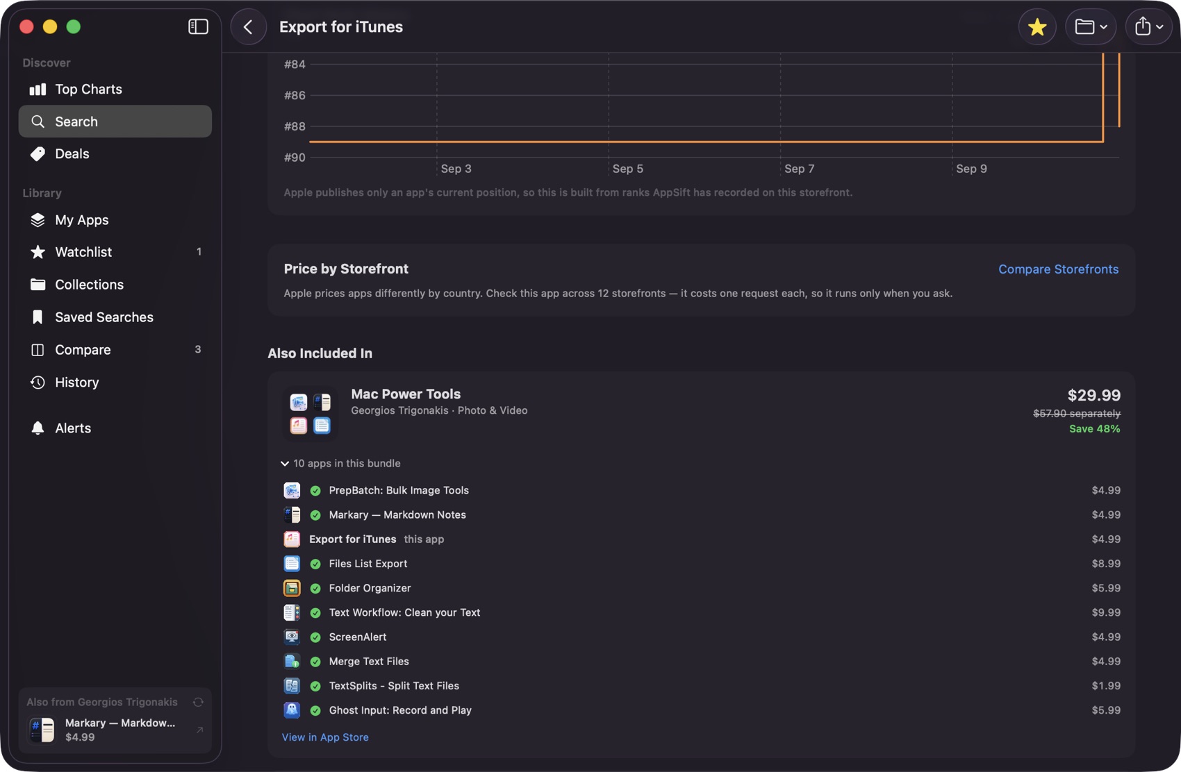Click the Watchlist star icon in sidebar
1181x772 pixels.
point(38,252)
